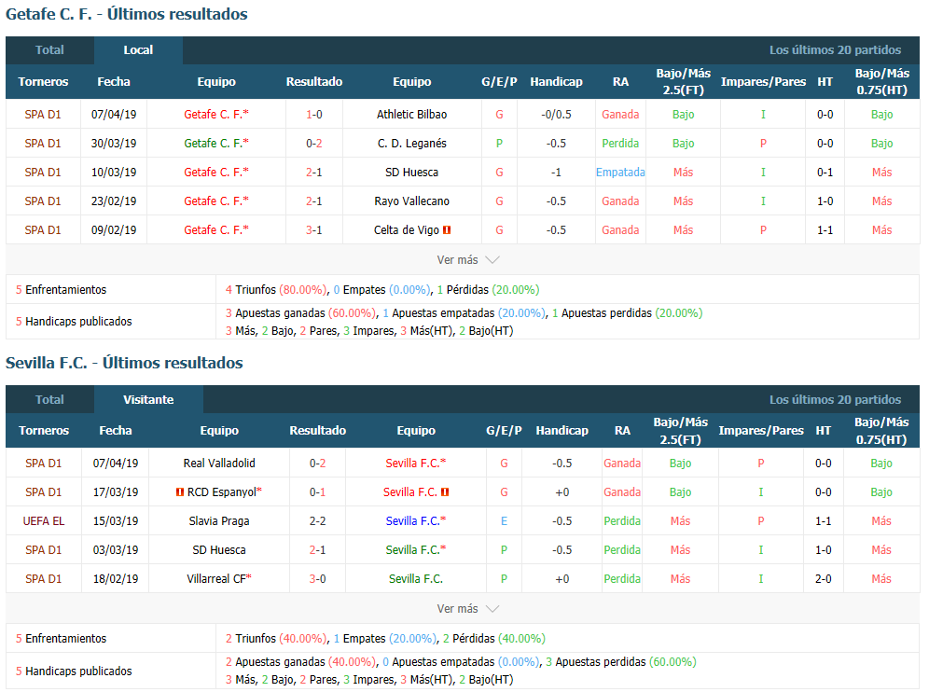Click the Empatada cell in SD Huesca row
The width and height of the screenshot is (929, 692).
pos(620,173)
